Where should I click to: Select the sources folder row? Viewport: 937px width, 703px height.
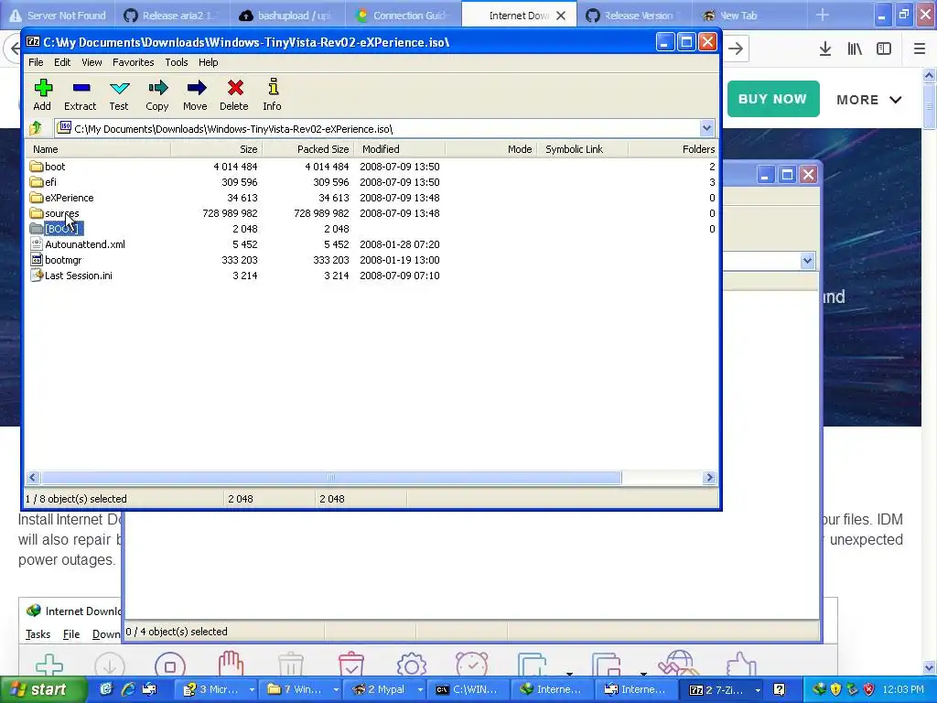click(x=371, y=212)
